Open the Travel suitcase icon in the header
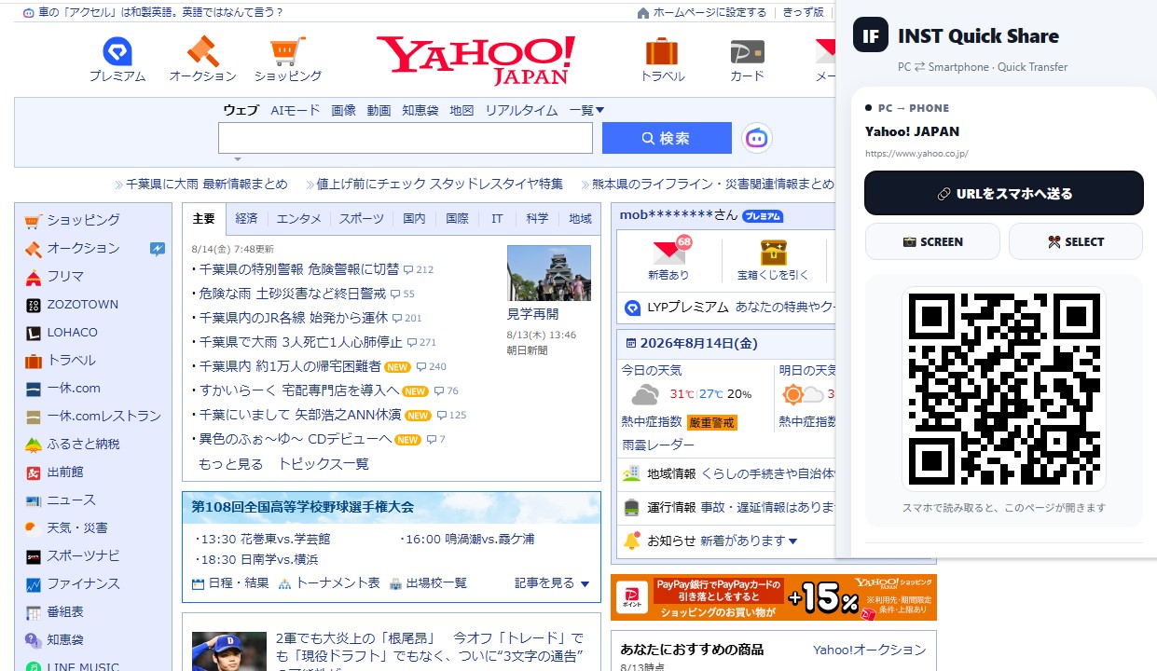The image size is (1157, 671). coord(662,52)
